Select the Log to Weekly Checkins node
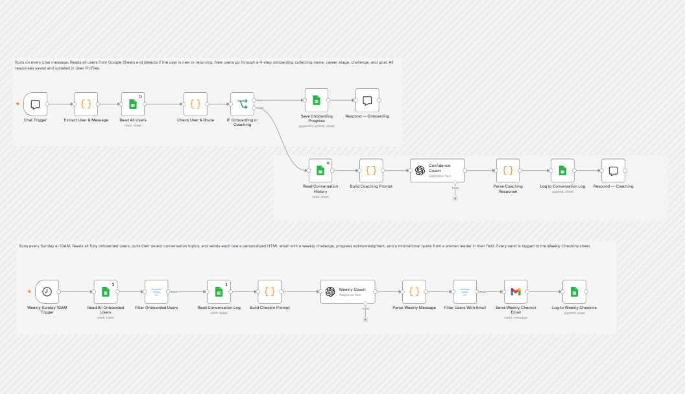The height and width of the screenshot is (394, 685). pos(574,291)
